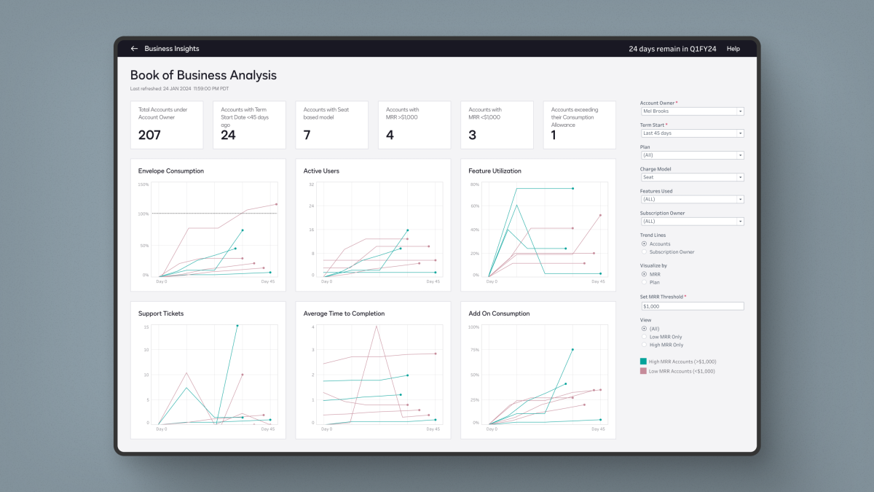This screenshot has height=492, width=874.
Task: Click the Add On Consumption chart title
Action: click(499, 314)
